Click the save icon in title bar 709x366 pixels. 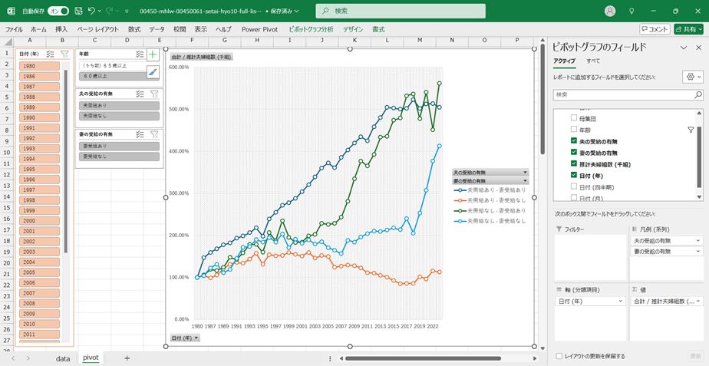[x=77, y=12]
